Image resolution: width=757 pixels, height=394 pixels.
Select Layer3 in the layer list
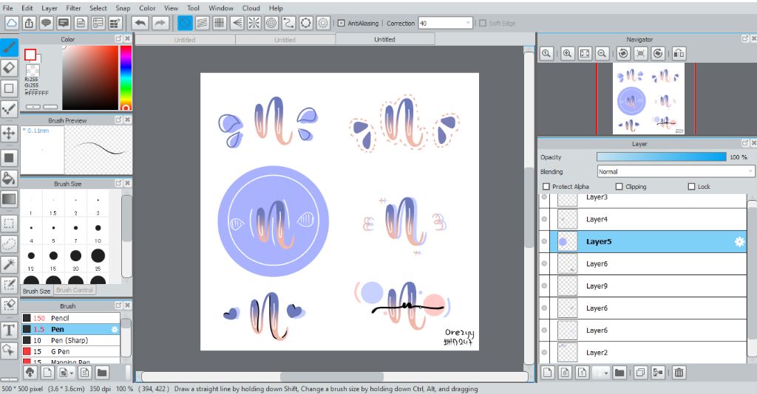pos(649,198)
